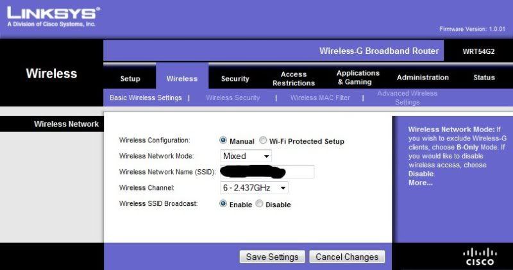Expand the Wireless Channel dropdown
513x270 pixels.
tap(254, 188)
